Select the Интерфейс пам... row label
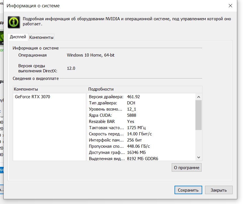 (106, 140)
